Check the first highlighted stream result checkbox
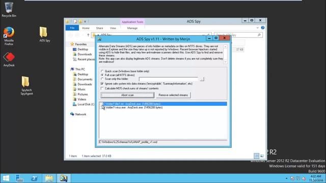326x183 pixels. (101, 104)
